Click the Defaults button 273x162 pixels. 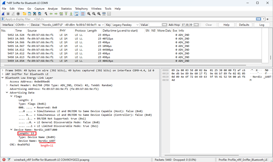click(244, 25)
